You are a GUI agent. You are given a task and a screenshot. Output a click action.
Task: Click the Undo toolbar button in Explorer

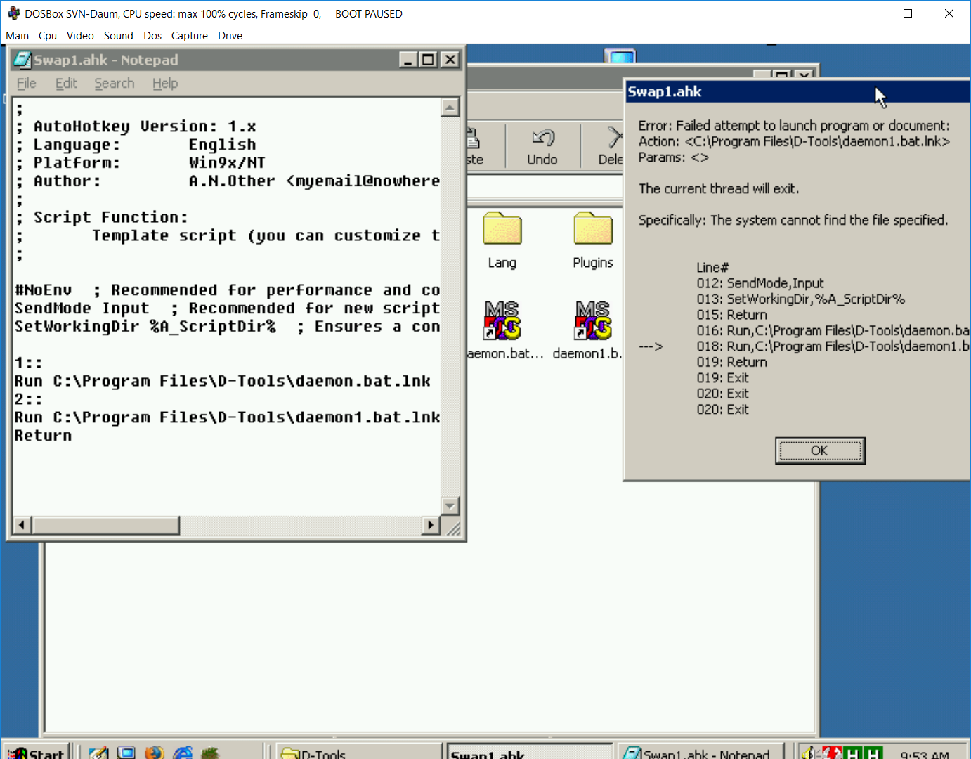(x=542, y=146)
